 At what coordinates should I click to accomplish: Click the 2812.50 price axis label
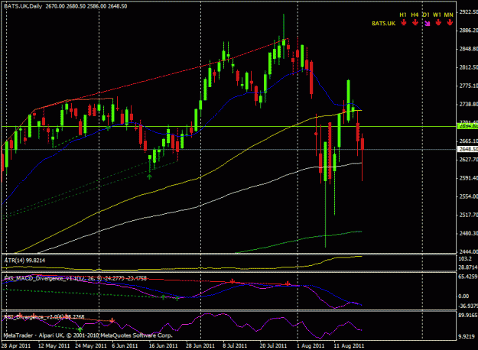click(x=469, y=67)
